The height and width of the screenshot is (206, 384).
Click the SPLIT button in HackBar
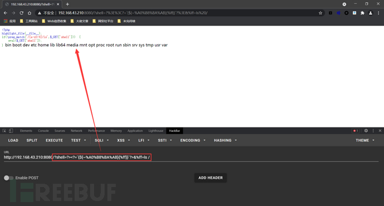tap(32, 140)
